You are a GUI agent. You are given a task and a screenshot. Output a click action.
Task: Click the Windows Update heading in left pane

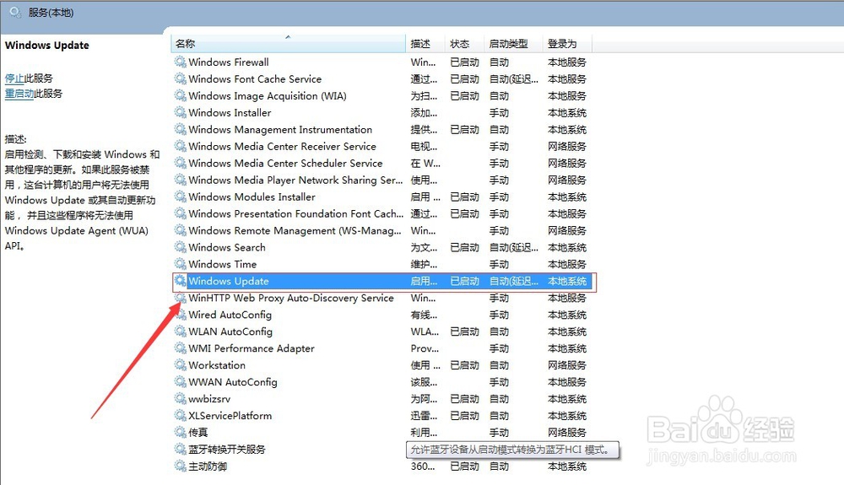pos(46,46)
